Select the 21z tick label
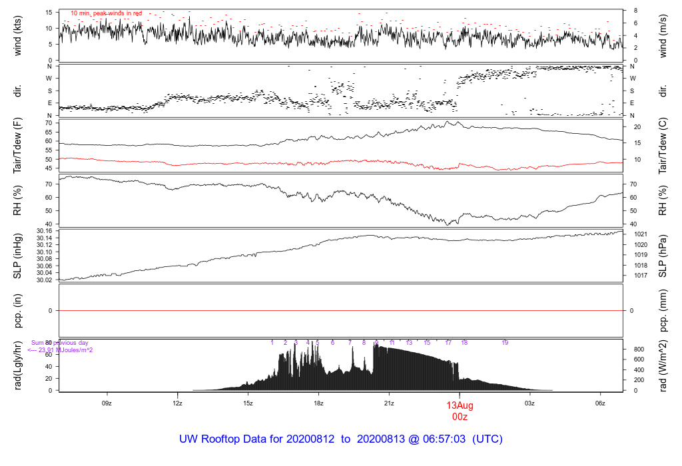682x466 pixels. pos(389,403)
